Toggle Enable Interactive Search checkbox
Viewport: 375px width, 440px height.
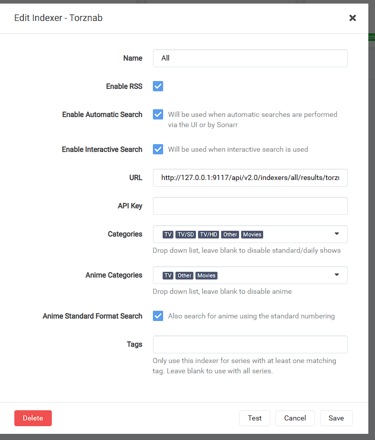point(158,149)
